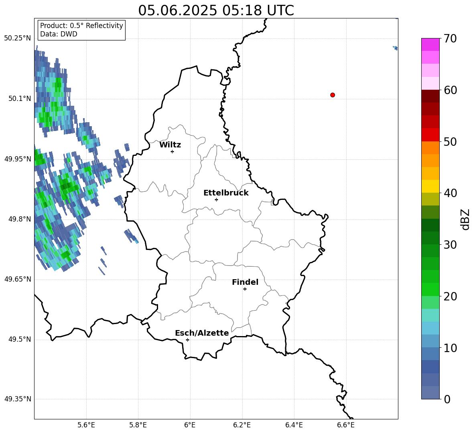
Task: Click the 10 tick on the colorbar
Action: [450, 348]
